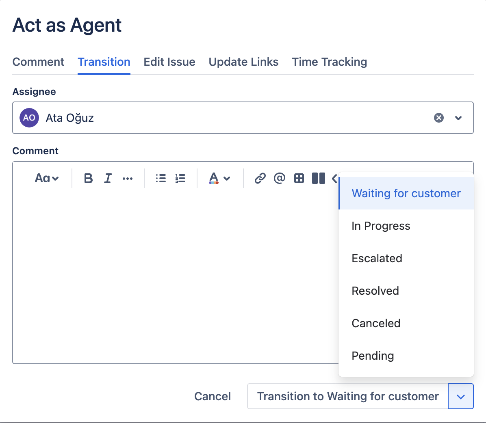Insert a bullet list
486x423 pixels.
(x=161, y=178)
